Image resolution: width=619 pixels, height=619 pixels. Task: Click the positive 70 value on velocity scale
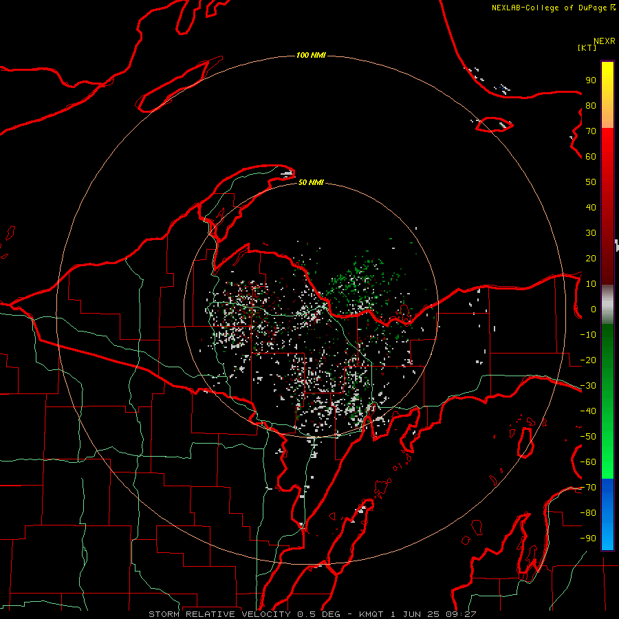click(x=591, y=131)
